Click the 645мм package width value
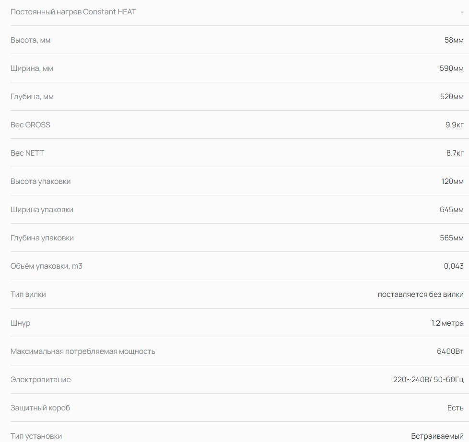 [451, 210]
